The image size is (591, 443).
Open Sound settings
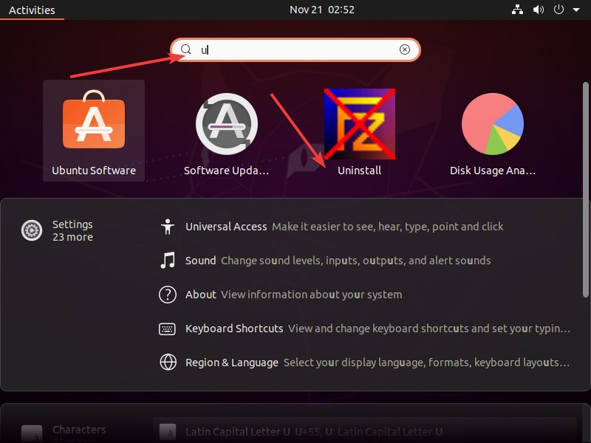(201, 260)
